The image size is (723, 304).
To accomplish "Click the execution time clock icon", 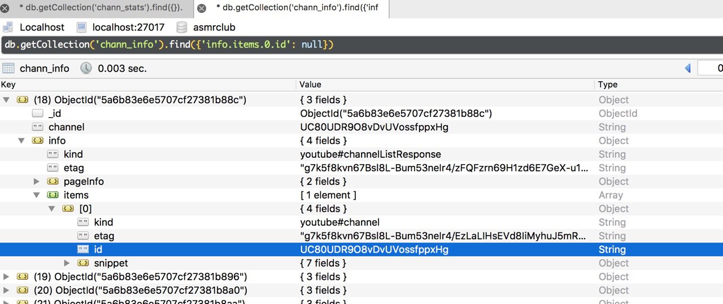I will 86,68.
